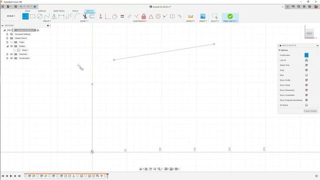Expand the Origin folder in browser
The height and width of the screenshot is (180, 320).
click(x=7, y=42)
